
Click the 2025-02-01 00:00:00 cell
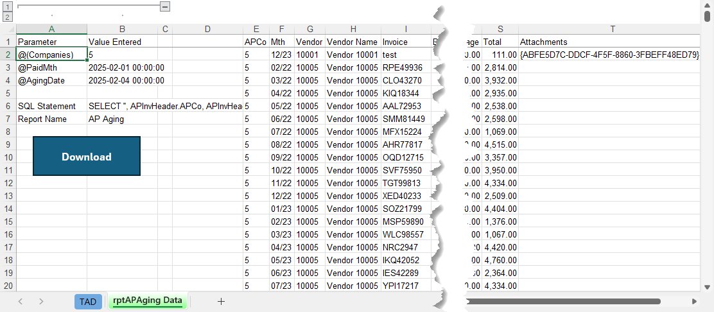click(123, 67)
